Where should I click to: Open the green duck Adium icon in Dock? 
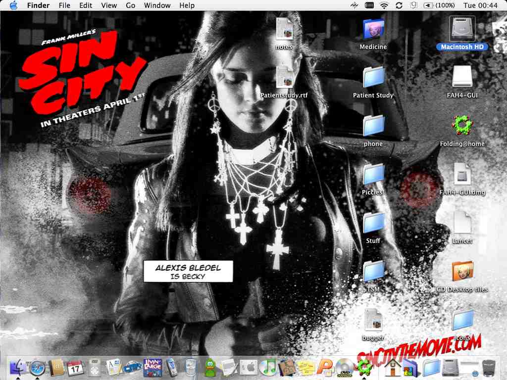coord(210,368)
